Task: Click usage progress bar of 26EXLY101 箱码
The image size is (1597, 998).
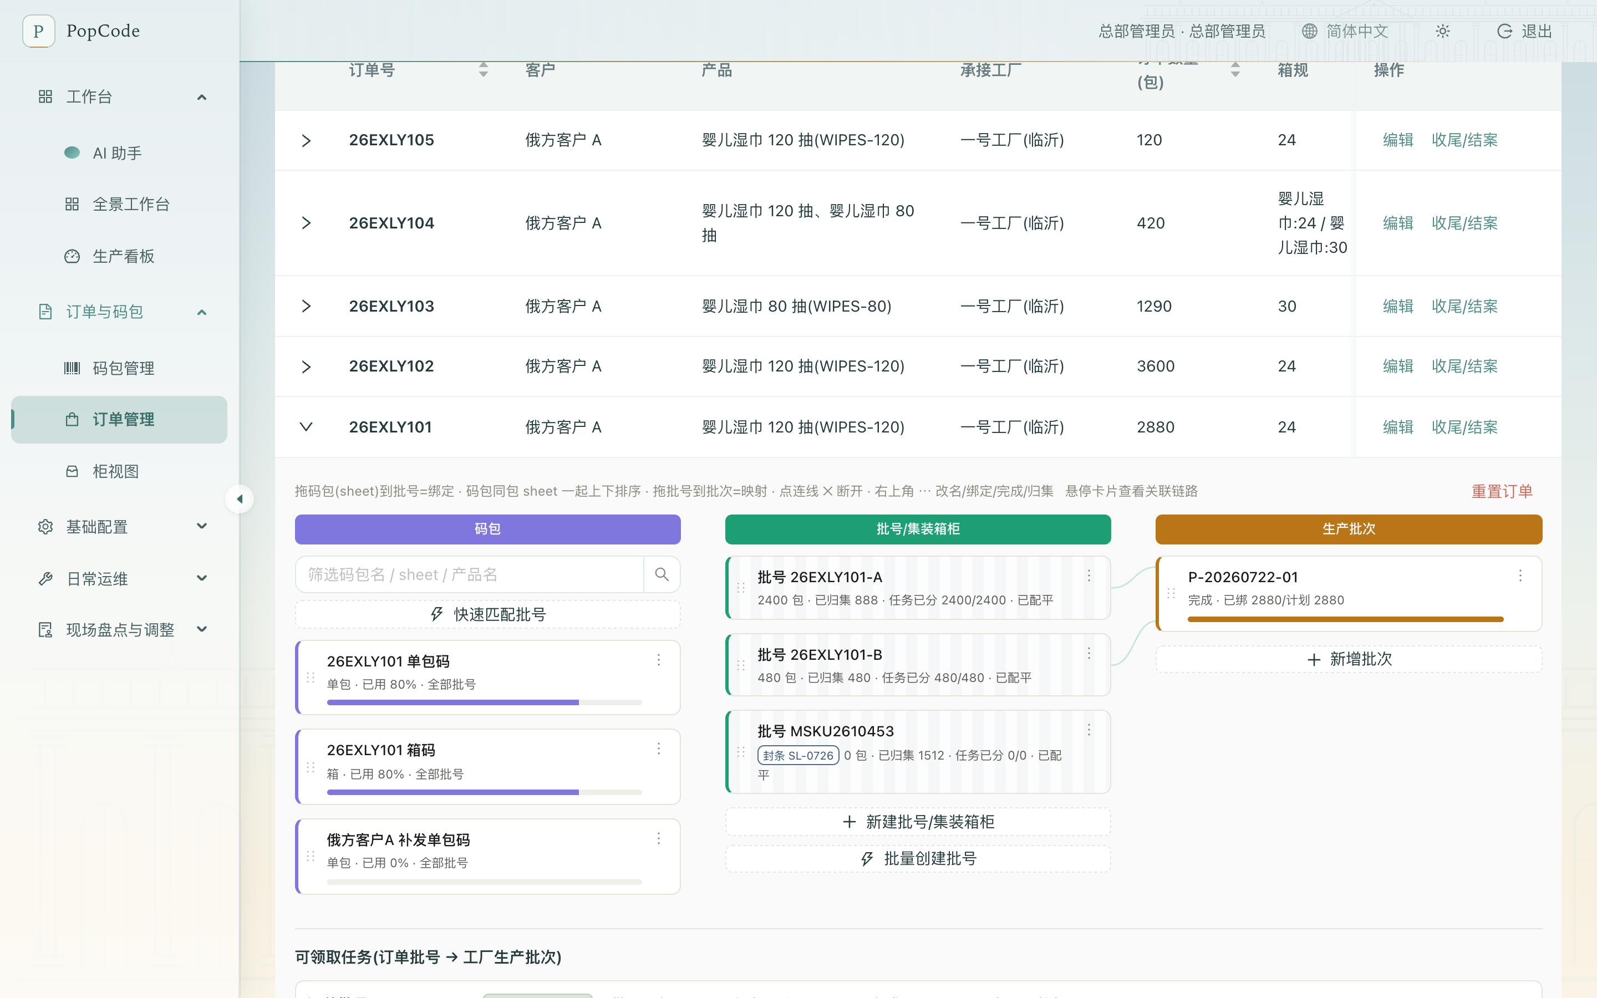Action: coord(485,792)
